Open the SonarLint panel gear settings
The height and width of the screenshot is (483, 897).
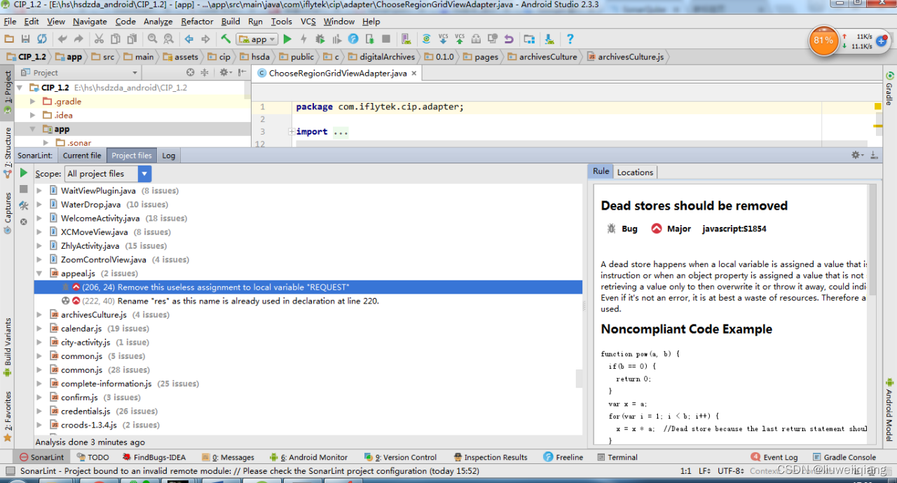857,155
